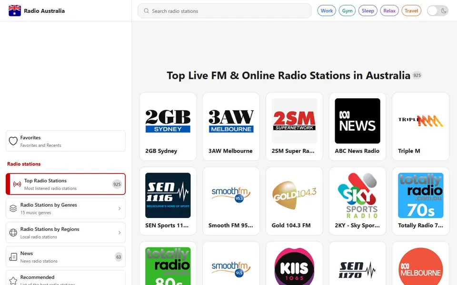
Task: Open the Triple M station logo
Action: 421,121
